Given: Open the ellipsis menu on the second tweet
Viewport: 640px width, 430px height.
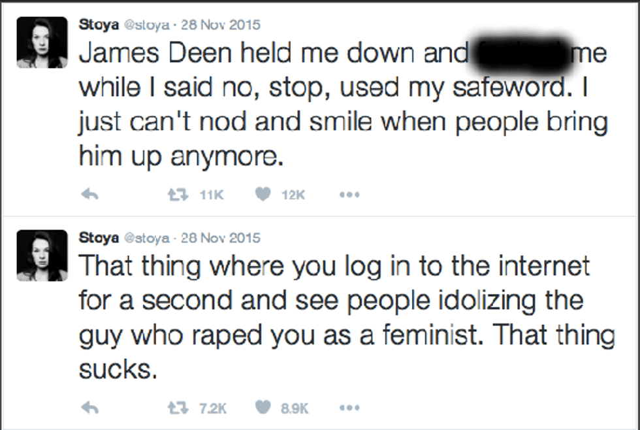Looking at the screenshot, I should click(348, 408).
